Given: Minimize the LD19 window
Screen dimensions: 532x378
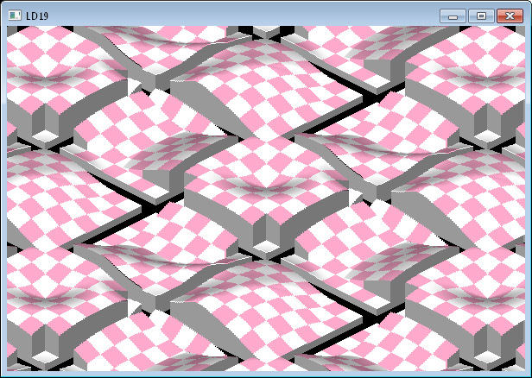Looking at the screenshot, I should (x=453, y=16).
